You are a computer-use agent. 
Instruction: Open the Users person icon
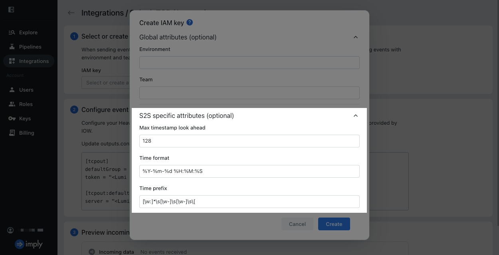pyautogui.click(x=12, y=90)
